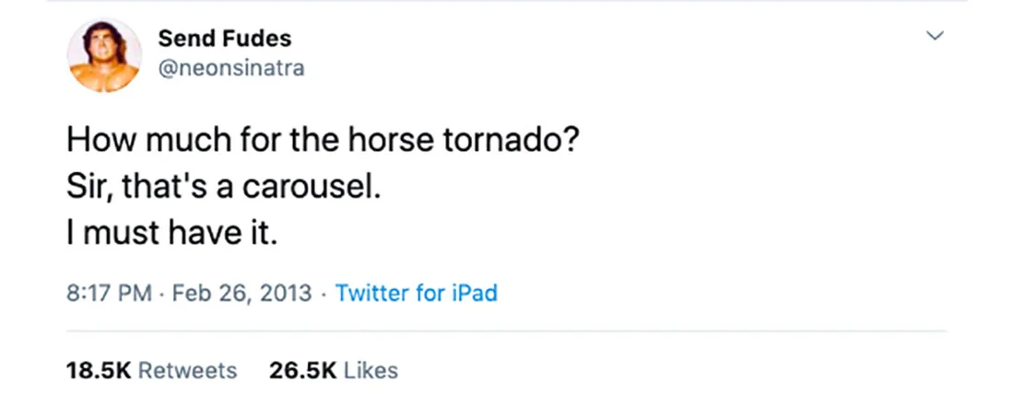Click the word 'carousel' in the tweet
This screenshot has height=406, width=1014.
[307, 187]
